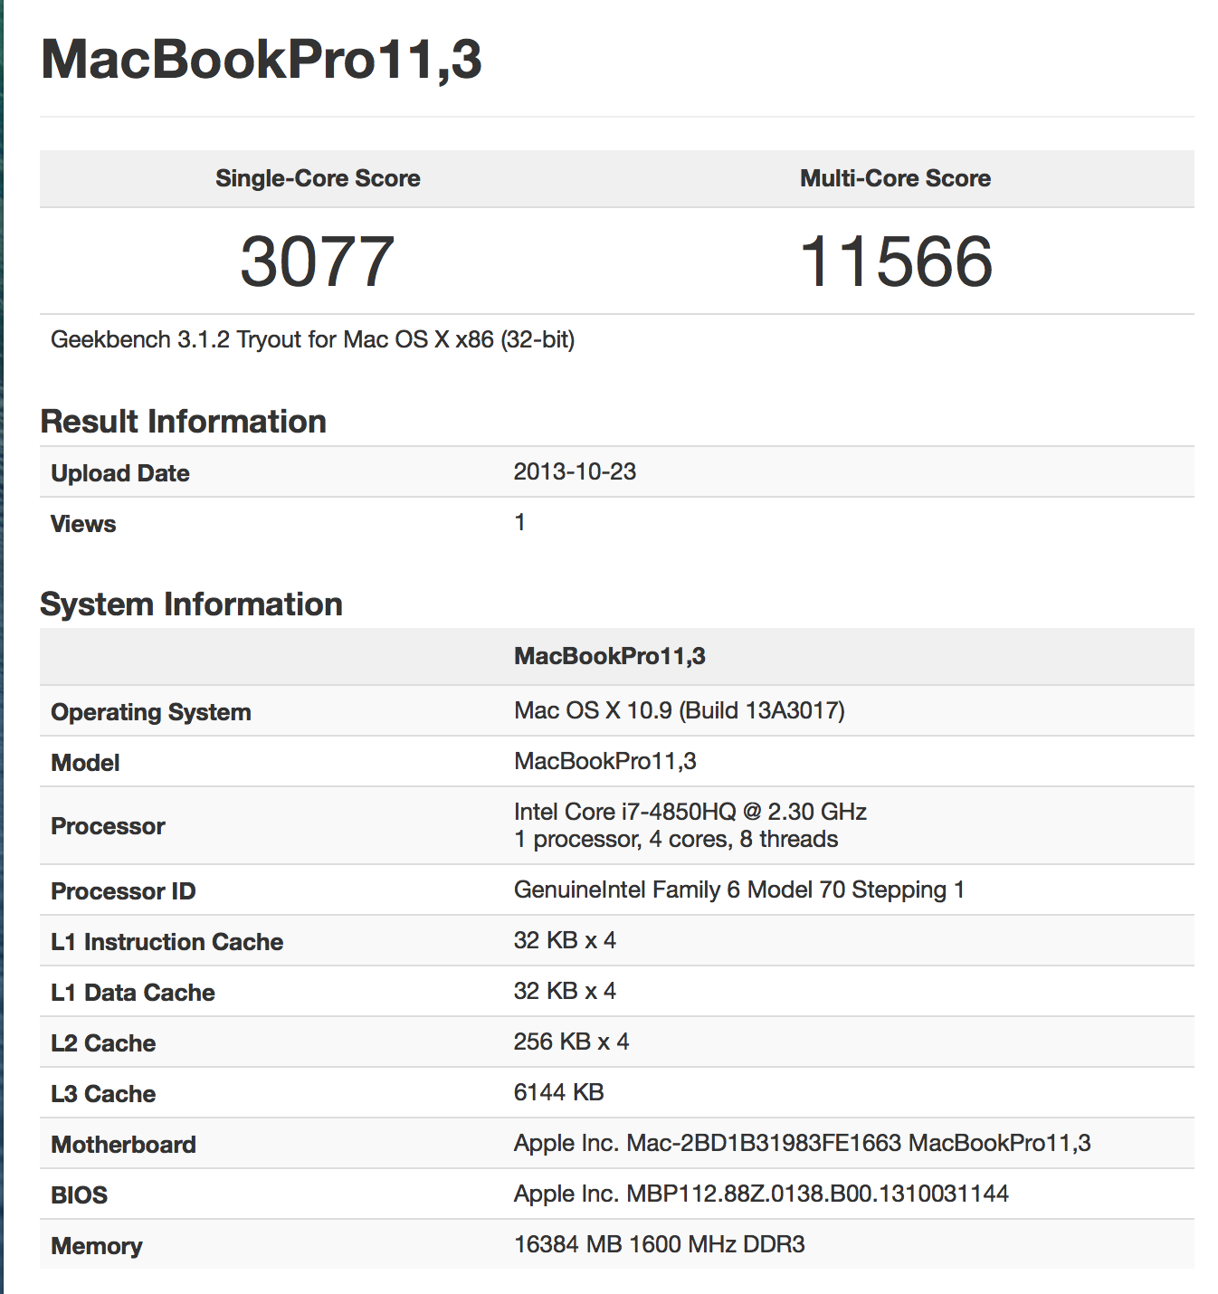Viewport: 1218px width, 1294px height.
Task: Select Intel Core i7-4850HQ @ 2.30 GHz text
Action: click(690, 812)
